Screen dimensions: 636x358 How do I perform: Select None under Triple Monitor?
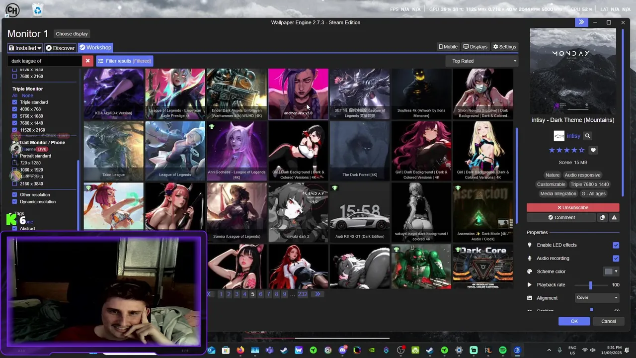tap(27, 95)
